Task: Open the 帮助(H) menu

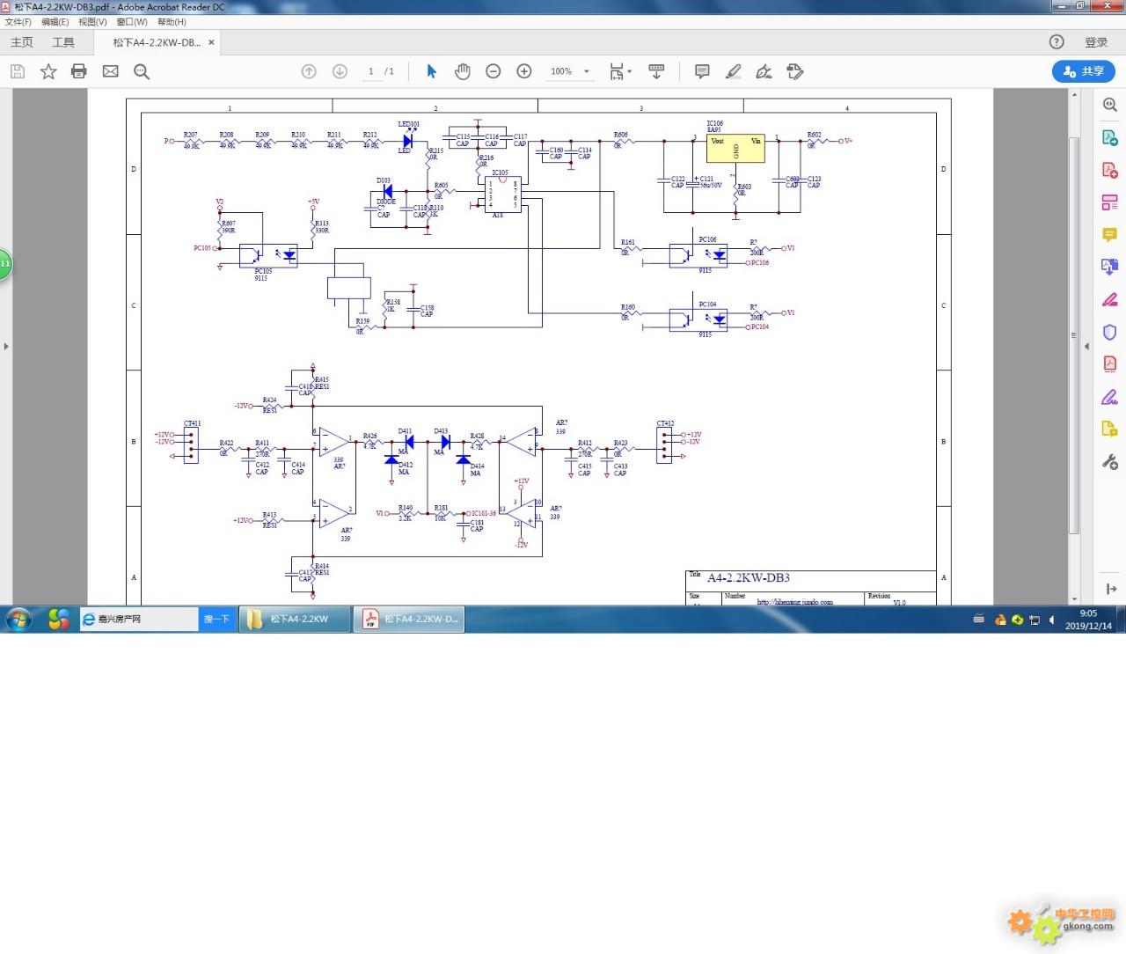Action: tap(172, 22)
